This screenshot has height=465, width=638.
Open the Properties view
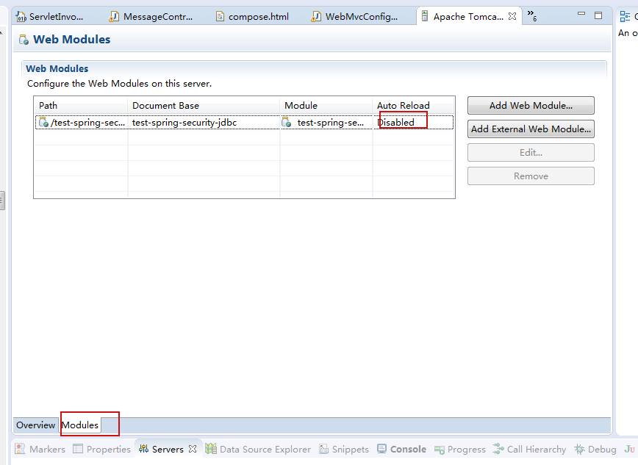(x=101, y=449)
